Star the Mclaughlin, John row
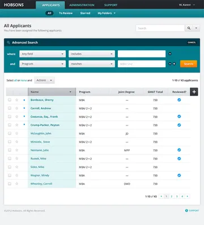The width and height of the screenshot is (204, 225). click(x=17, y=133)
